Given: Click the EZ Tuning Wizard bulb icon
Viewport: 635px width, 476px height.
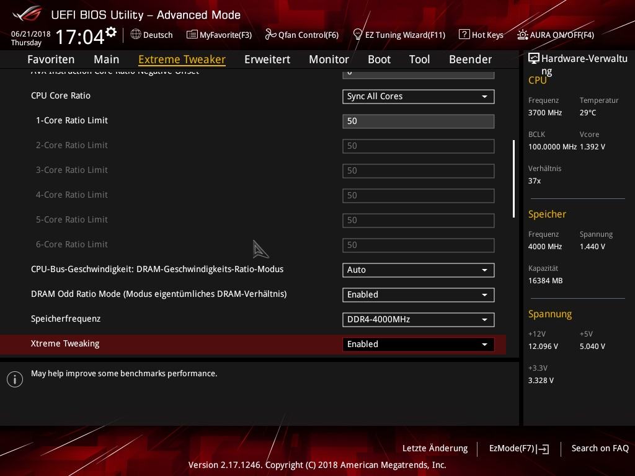Looking at the screenshot, I should click(358, 35).
